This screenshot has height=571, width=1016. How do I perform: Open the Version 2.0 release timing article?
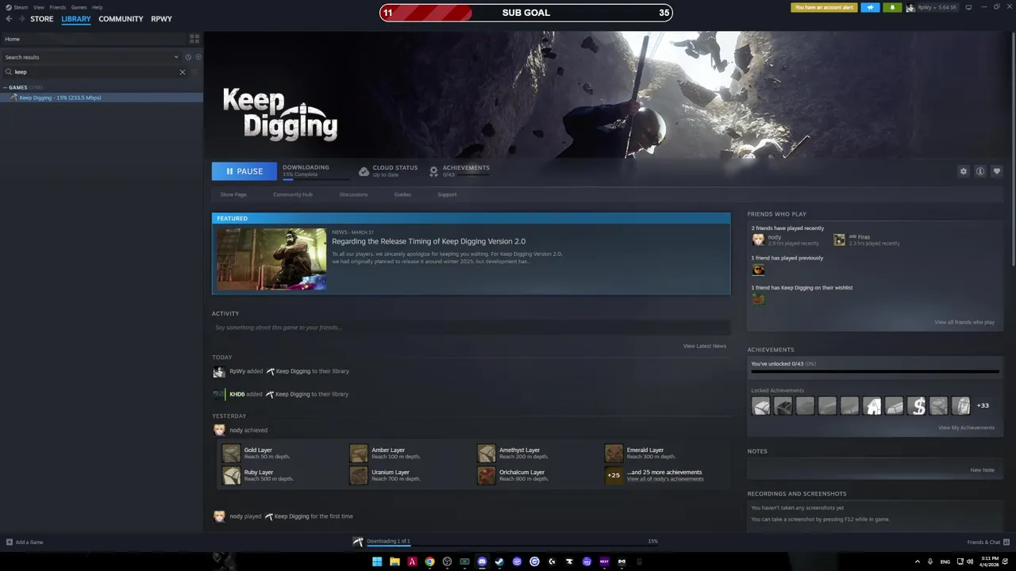click(429, 241)
